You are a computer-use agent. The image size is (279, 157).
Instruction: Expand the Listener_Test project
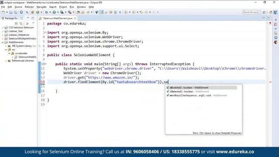click(3, 31)
